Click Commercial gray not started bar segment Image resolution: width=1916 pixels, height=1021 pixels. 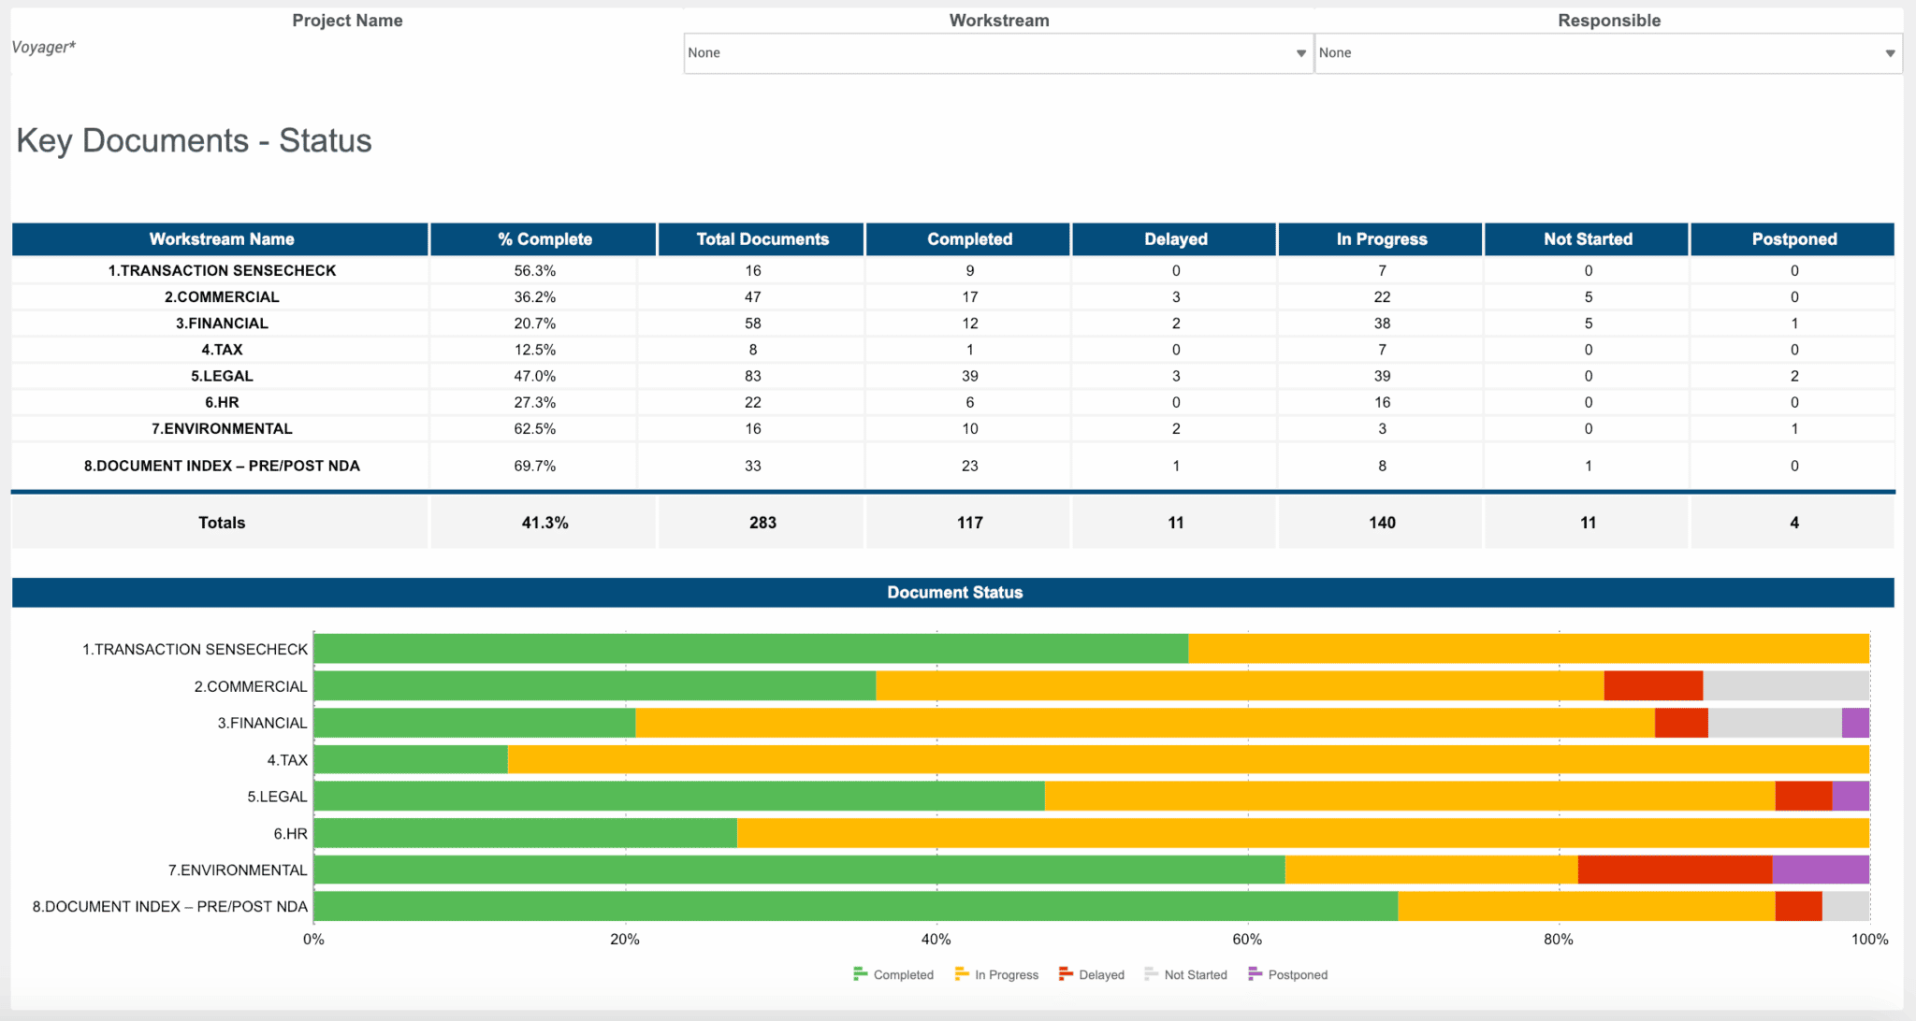coord(1786,685)
